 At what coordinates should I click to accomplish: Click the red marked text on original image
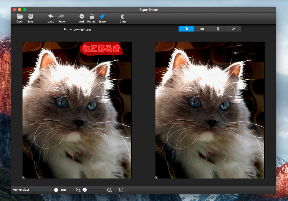101,49
